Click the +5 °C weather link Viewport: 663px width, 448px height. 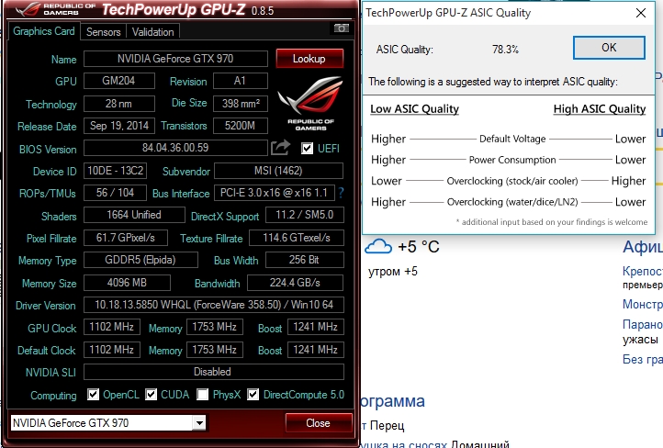coord(419,246)
